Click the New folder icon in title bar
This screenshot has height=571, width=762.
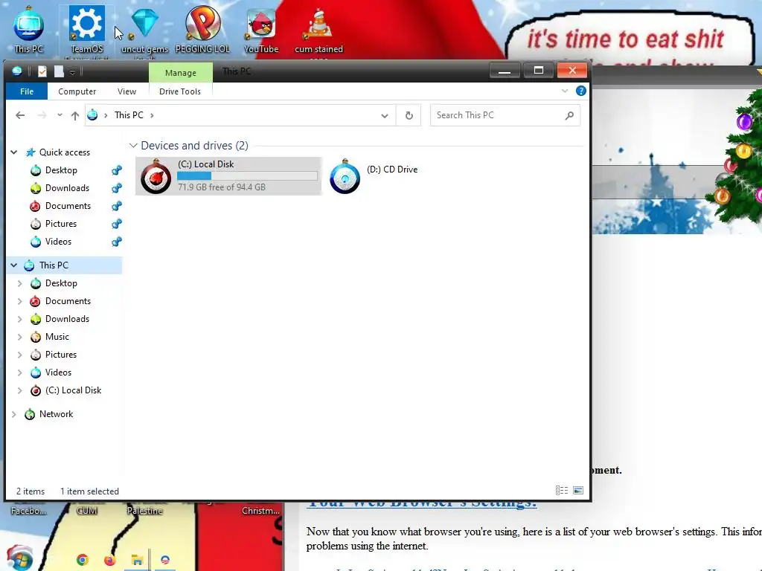pyautogui.click(x=59, y=71)
